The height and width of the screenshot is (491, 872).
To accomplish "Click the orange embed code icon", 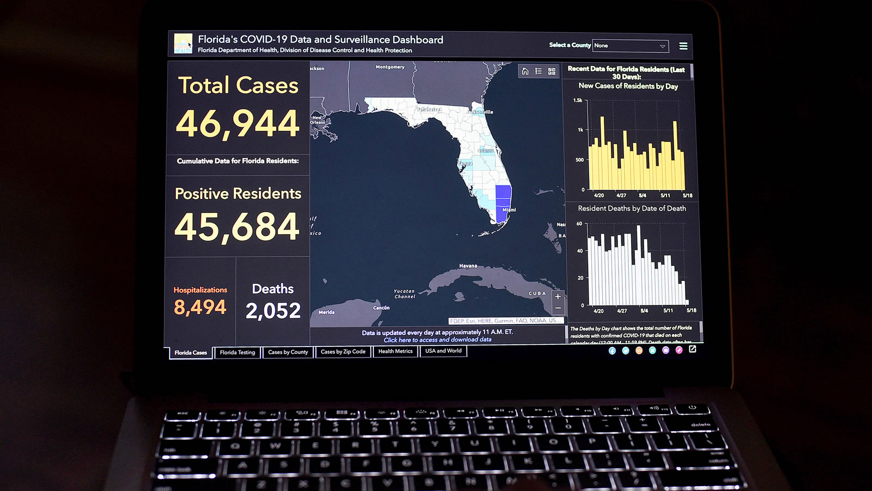I will 639,350.
